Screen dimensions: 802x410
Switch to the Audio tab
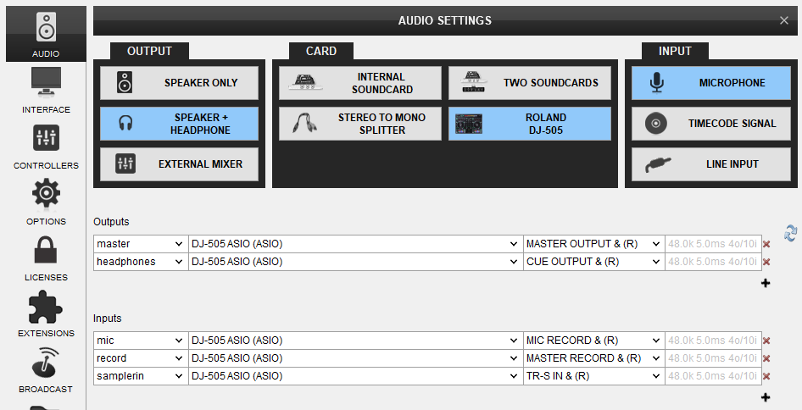46,34
